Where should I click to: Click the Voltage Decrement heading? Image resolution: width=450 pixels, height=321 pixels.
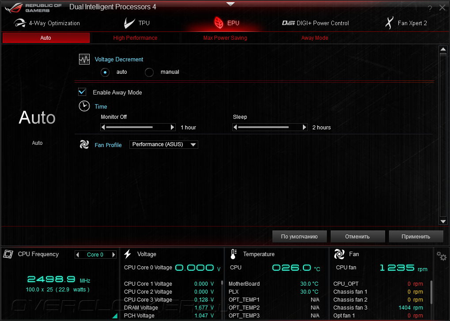(119, 59)
